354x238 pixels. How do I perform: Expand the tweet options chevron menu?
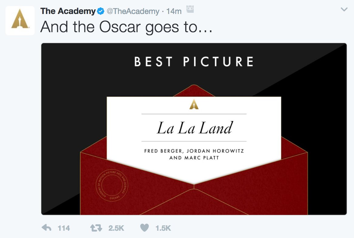tap(344, 10)
